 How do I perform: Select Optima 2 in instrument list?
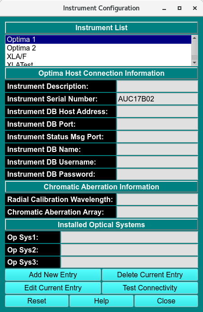pyautogui.click(x=98, y=48)
